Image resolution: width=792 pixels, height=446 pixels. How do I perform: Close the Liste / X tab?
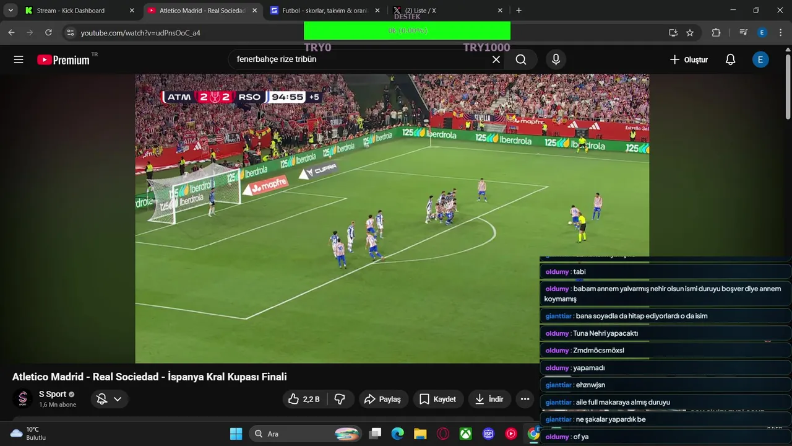[x=500, y=11]
